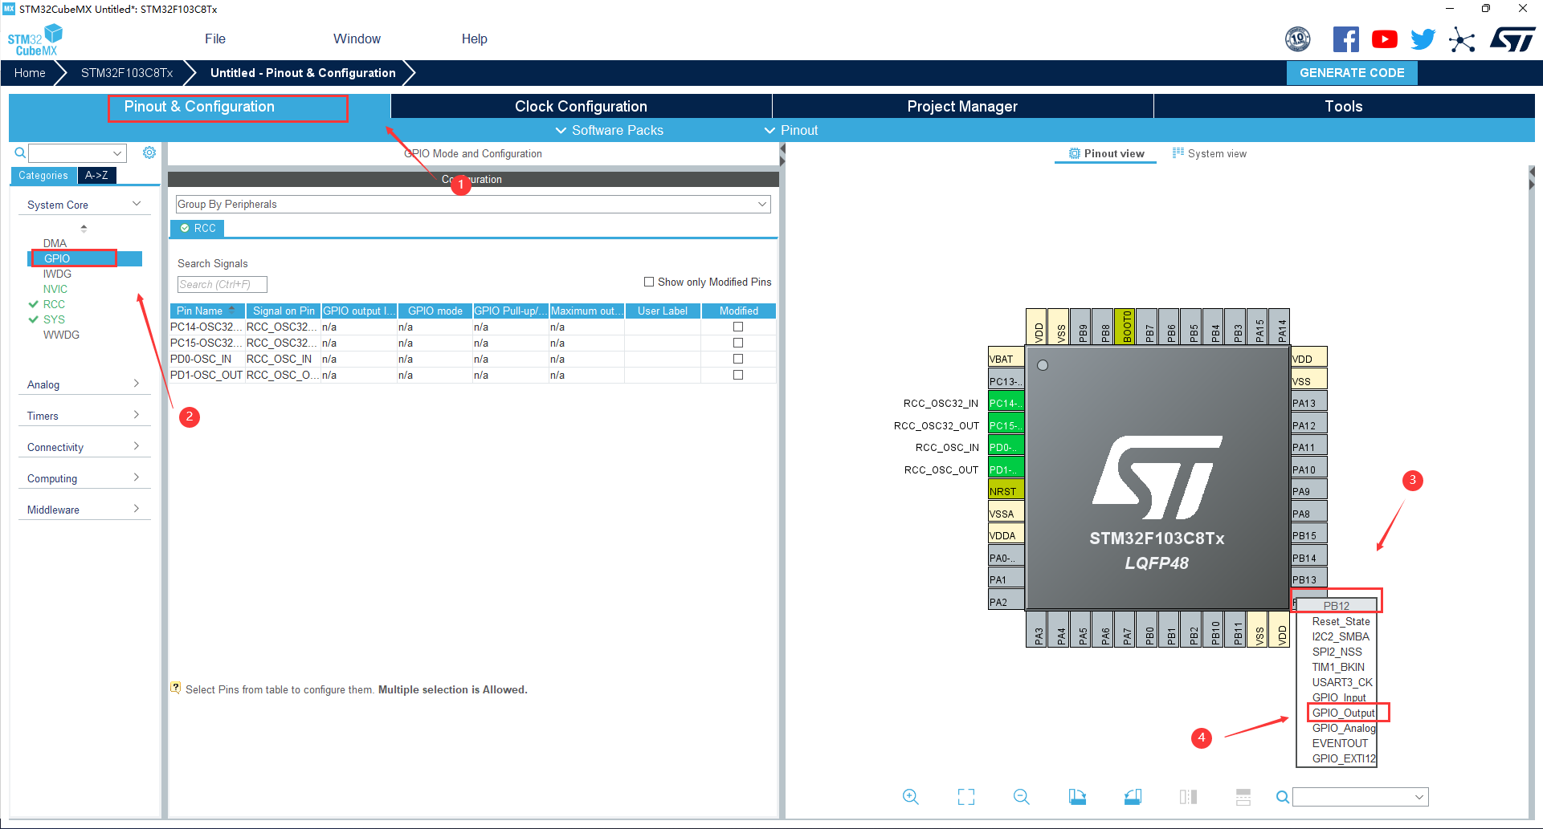Screen dimensions: 1543x829
Task: Click the PC14 pin on the chip
Action: pyautogui.click(x=1006, y=403)
